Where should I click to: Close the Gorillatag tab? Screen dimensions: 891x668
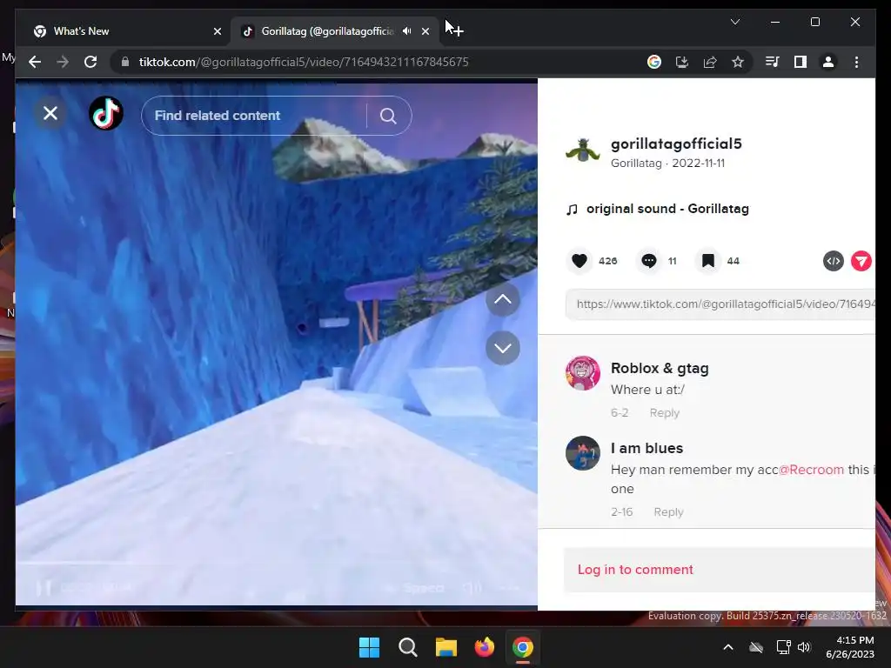425,31
